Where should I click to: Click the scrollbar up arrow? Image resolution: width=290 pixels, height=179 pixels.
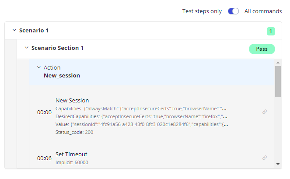pos(278,63)
